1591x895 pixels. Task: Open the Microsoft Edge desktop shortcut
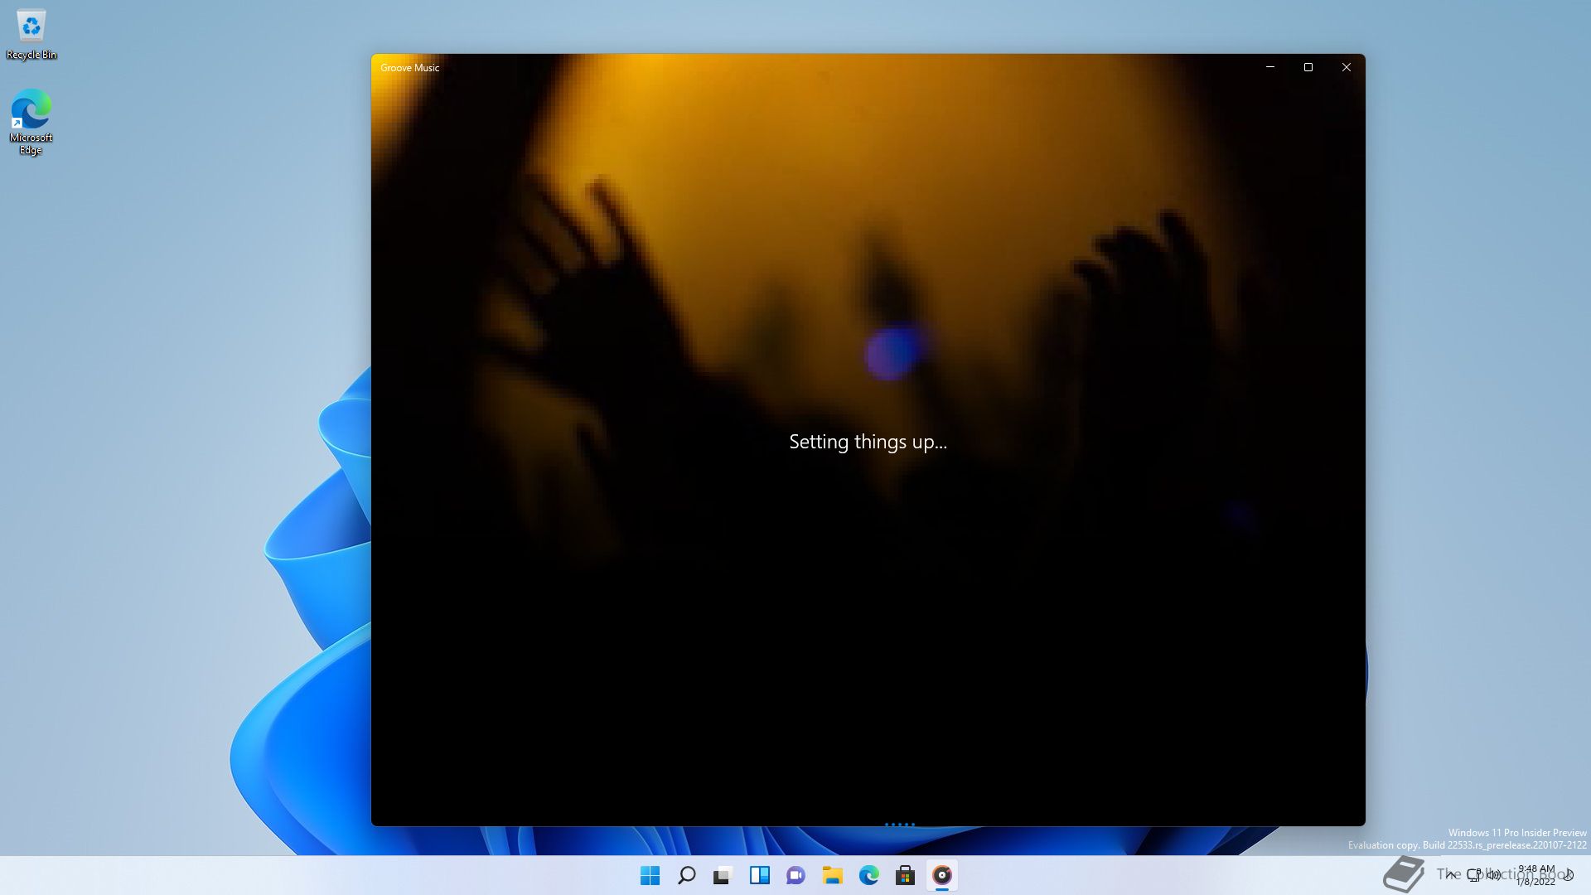31,122
